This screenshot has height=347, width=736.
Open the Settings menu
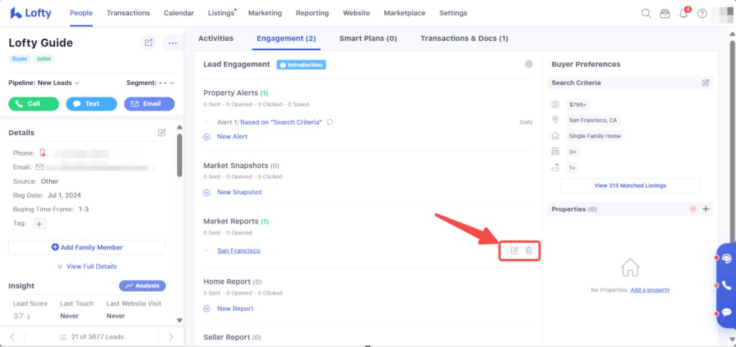coord(453,13)
